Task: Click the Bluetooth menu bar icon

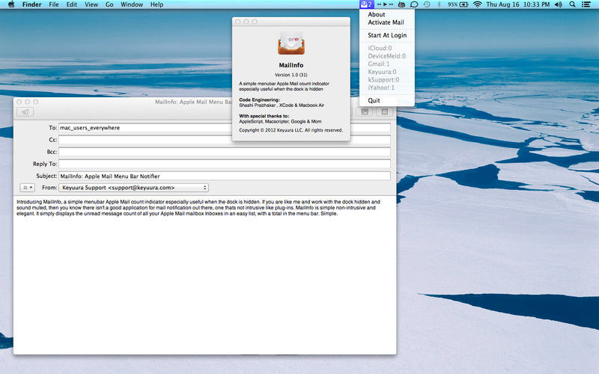Action: click(x=439, y=4)
